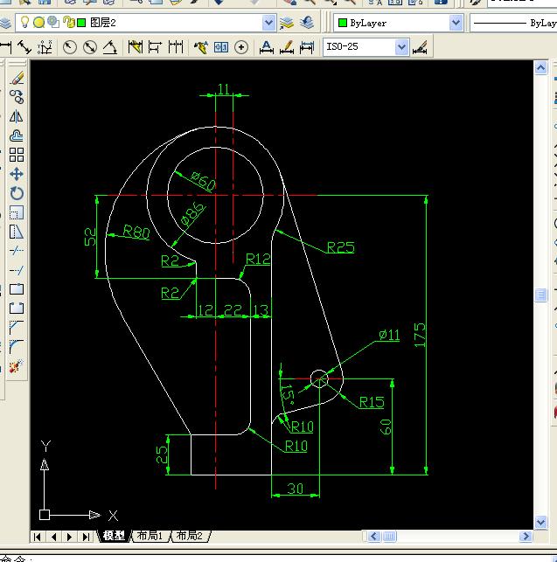Select the ø11 dimension text
The image size is (557, 562).
tap(389, 335)
